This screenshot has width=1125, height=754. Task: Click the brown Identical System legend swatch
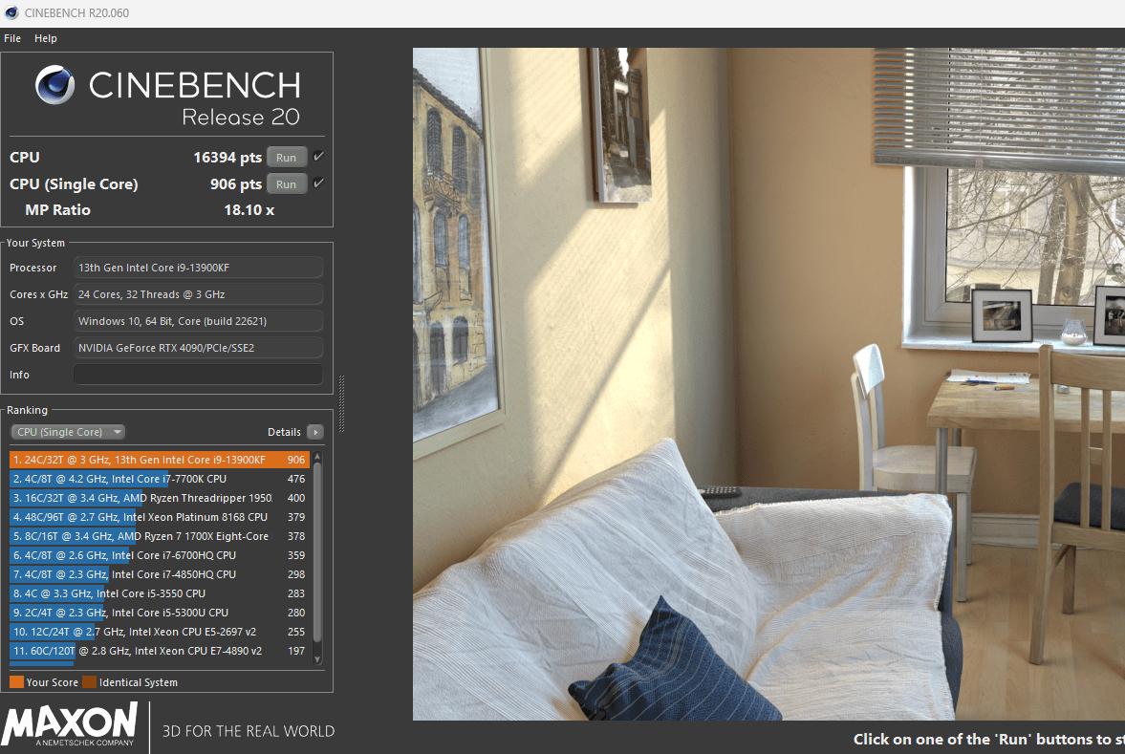[x=89, y=682]
